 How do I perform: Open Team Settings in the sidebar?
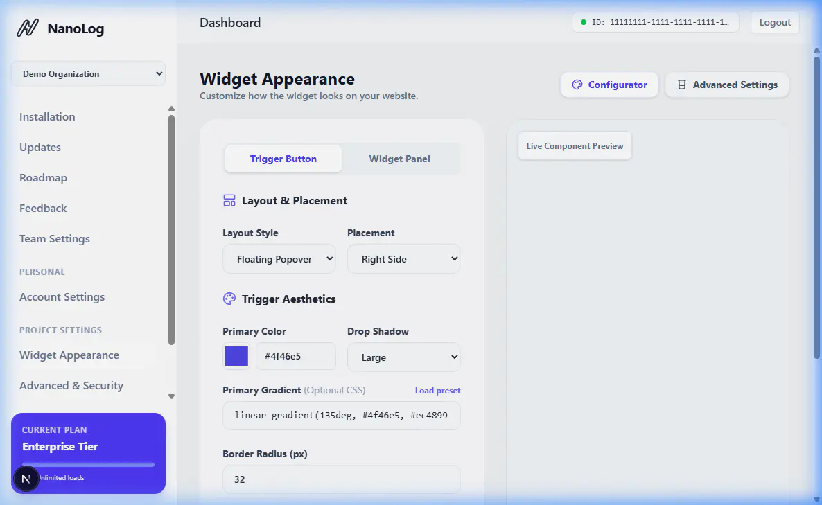55,239
